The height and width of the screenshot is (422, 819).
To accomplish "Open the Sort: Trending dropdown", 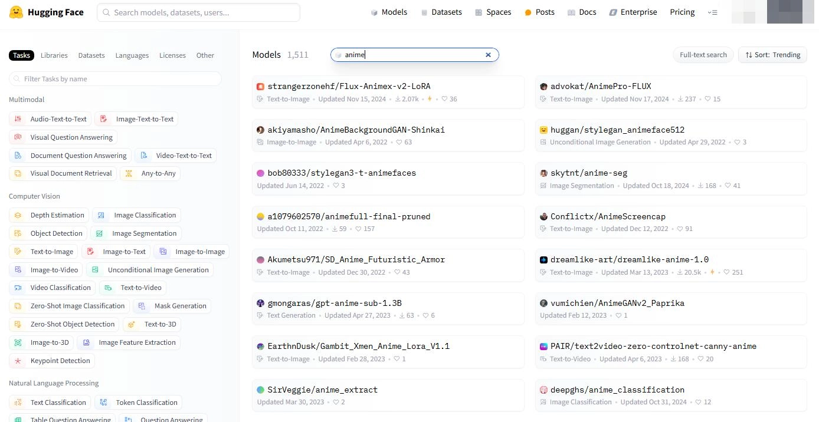I will coord(772,55).
